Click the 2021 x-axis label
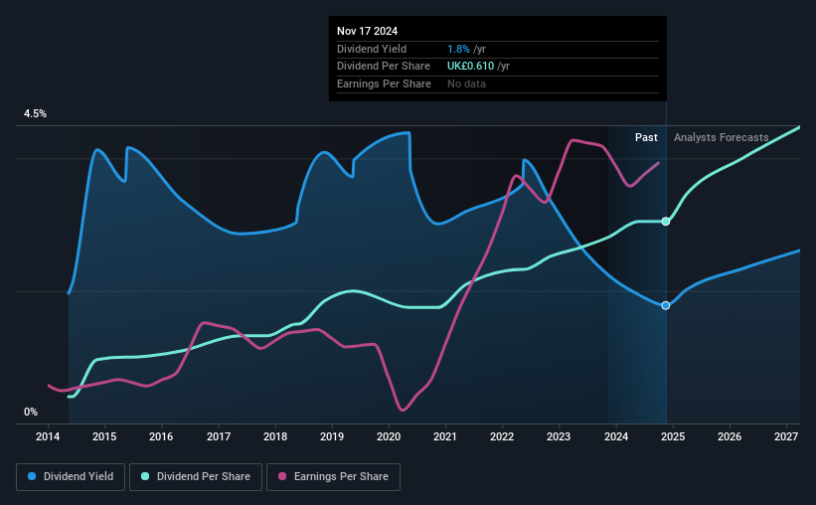816x505 pixels. (x=445, y=436)
